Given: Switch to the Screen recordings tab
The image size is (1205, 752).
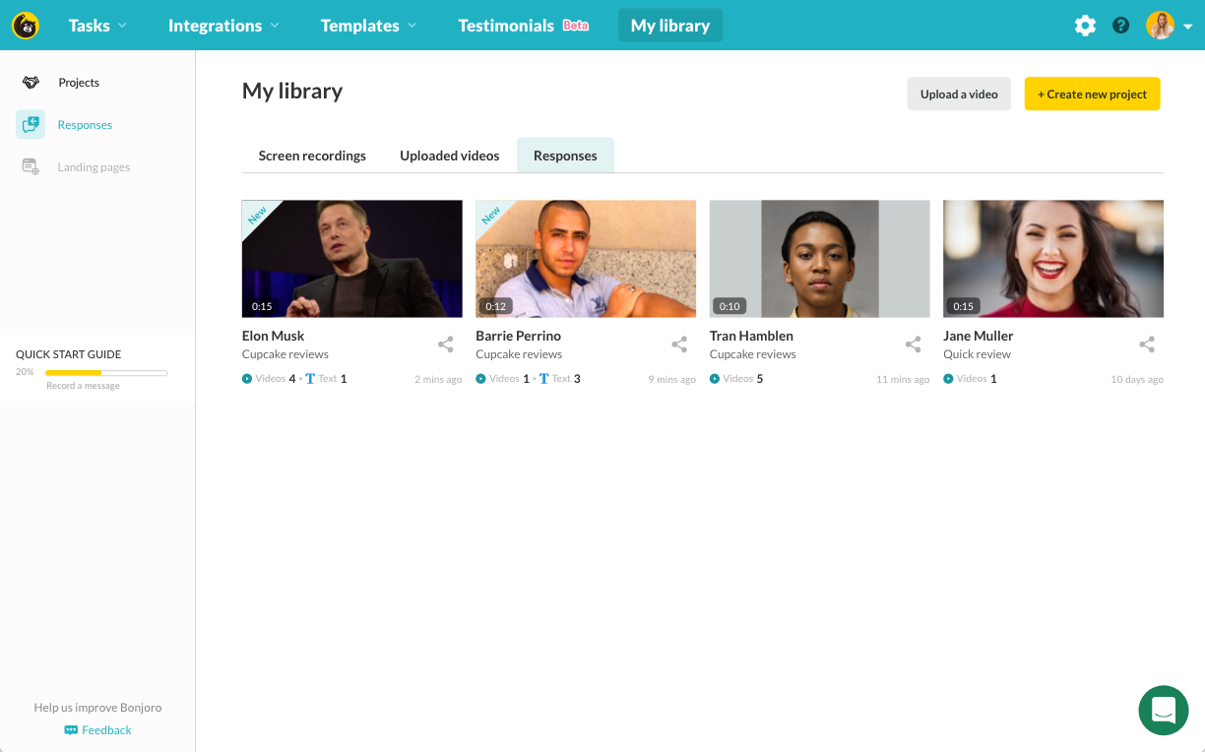Looking at the screenshot, I should 312,156.
